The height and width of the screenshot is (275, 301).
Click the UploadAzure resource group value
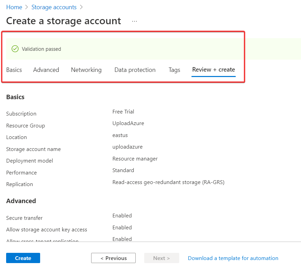128,123
